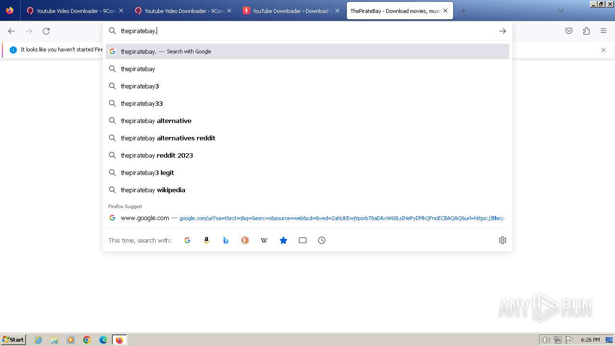Open Windows Media Player from taskbar
Image resolution: width=615 pixels, height=346 pixels.
pyautogui.click(x=71, y=340)
